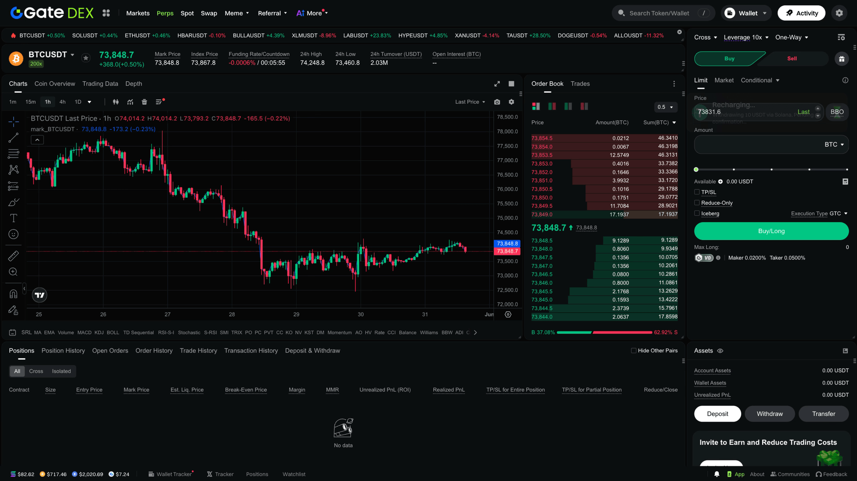Open the Execution Type GTC dropdown
This screenshot has height=481, width=857.
pyautogui.click(x=838, y=214)
